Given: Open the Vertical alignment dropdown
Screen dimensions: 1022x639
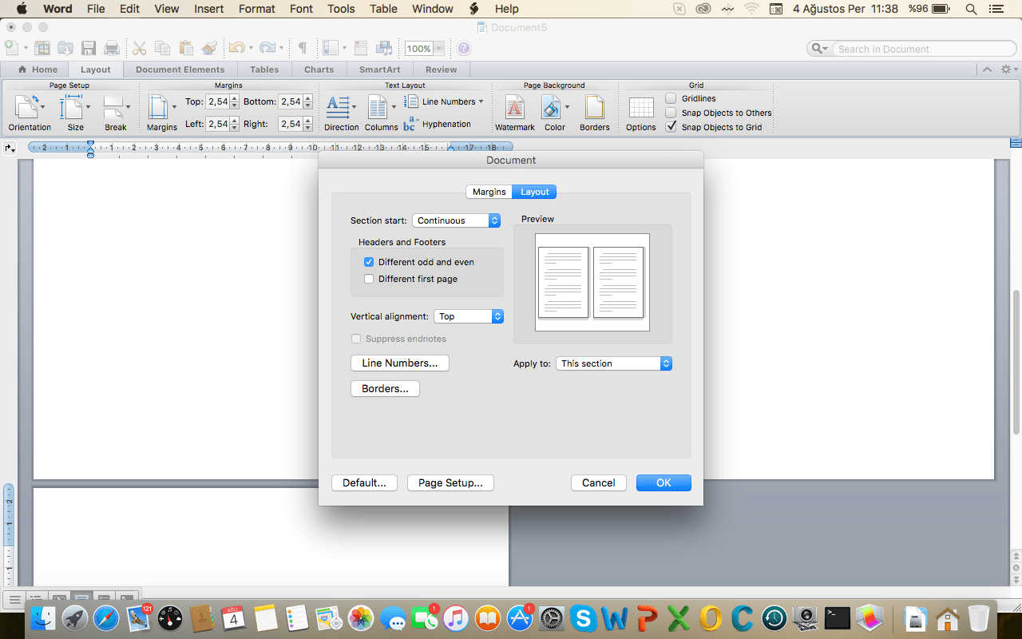Looking at the screenshot, I should pyautogui.click(x=469, y=316).
